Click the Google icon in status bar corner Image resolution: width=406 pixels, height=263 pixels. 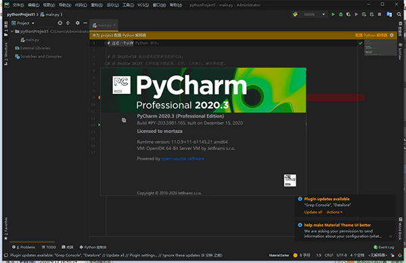[x=400, y=256]
